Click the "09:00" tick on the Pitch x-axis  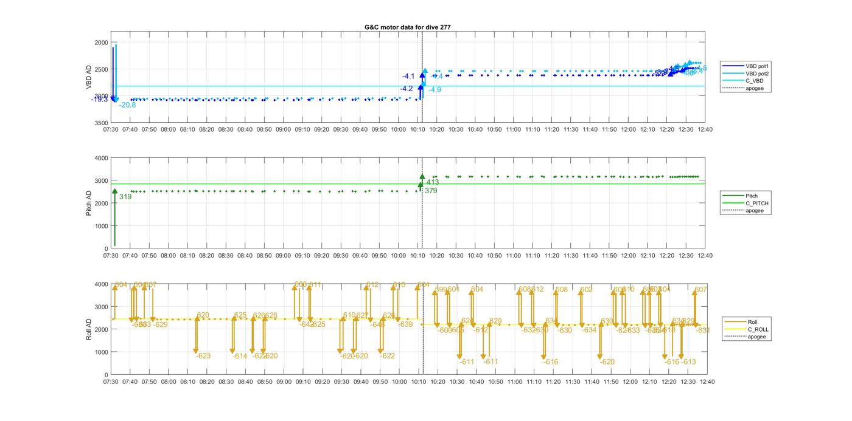coord(283,256)
